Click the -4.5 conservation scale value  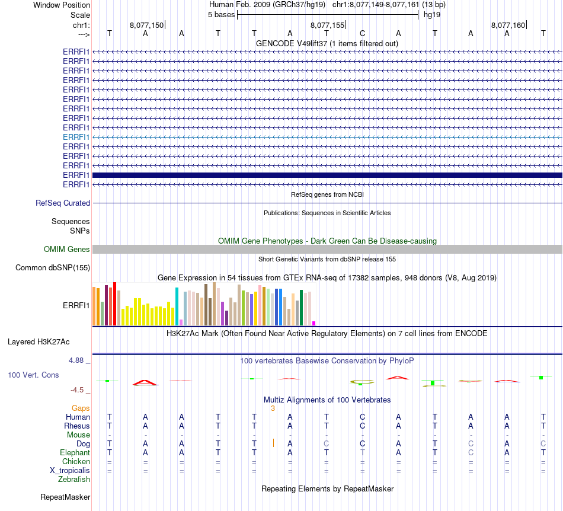click(x=77, y=390)
